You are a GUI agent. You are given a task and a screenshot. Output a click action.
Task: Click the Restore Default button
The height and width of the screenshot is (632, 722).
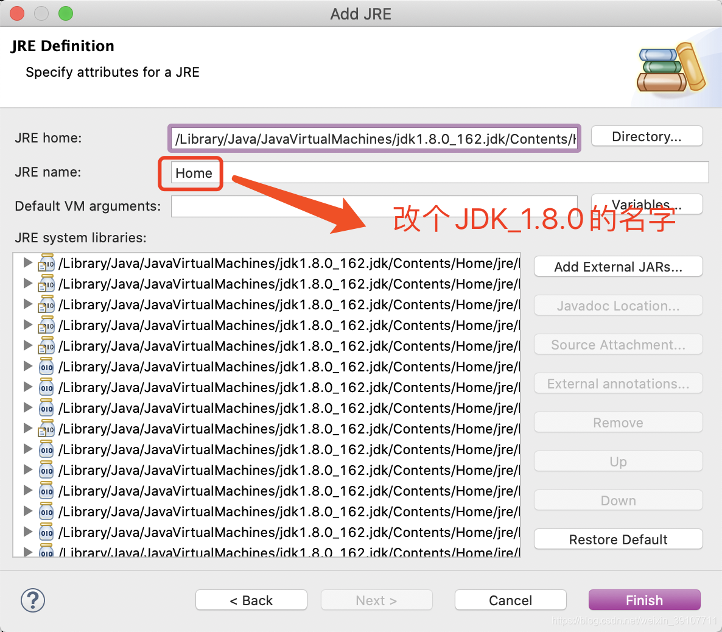click(618, 539)
